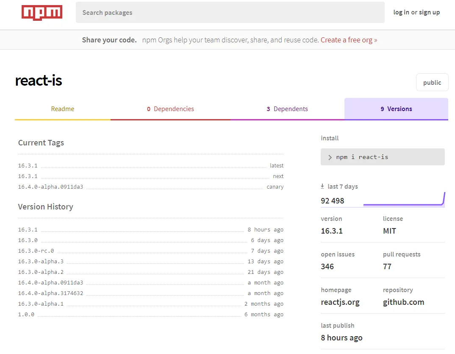Image resolution: width=455 pixels, height=354 pixels.
Task: Click the Version History heading
Action: [46, 207]
